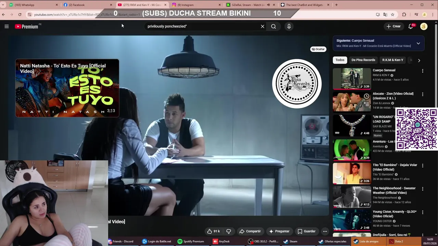Image resolution: width=438 pixels, height=246 pixels.
Task: Open the site info icon in the address bar
Action: [30, 14]
